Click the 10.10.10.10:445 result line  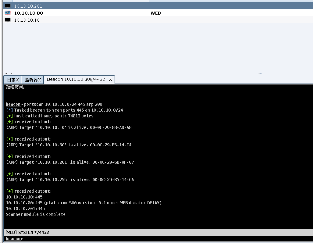point(24,197)
